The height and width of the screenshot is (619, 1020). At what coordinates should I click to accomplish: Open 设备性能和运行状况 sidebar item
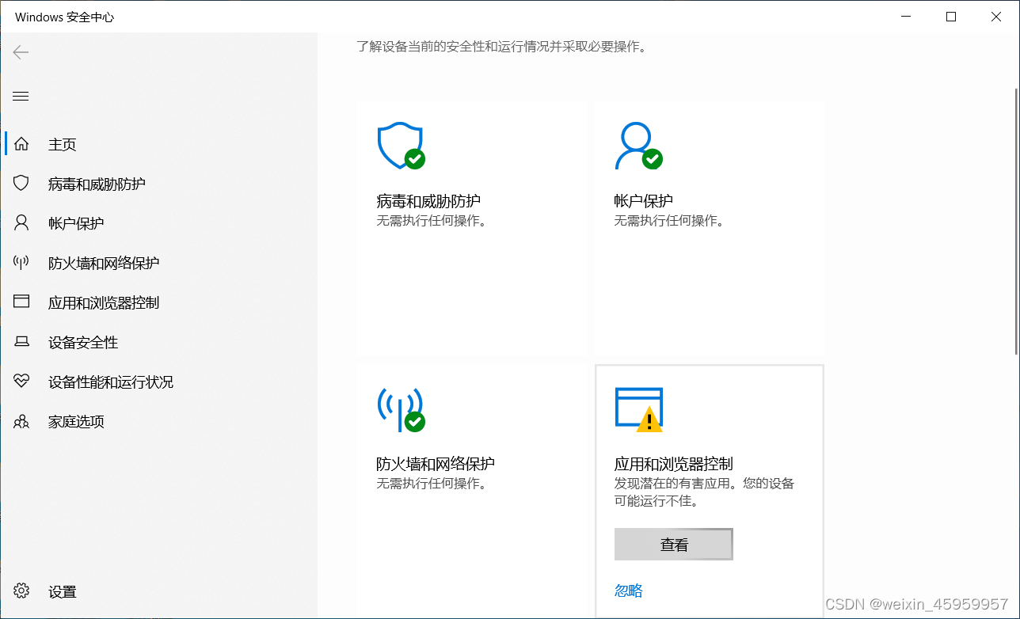[158, 382]
